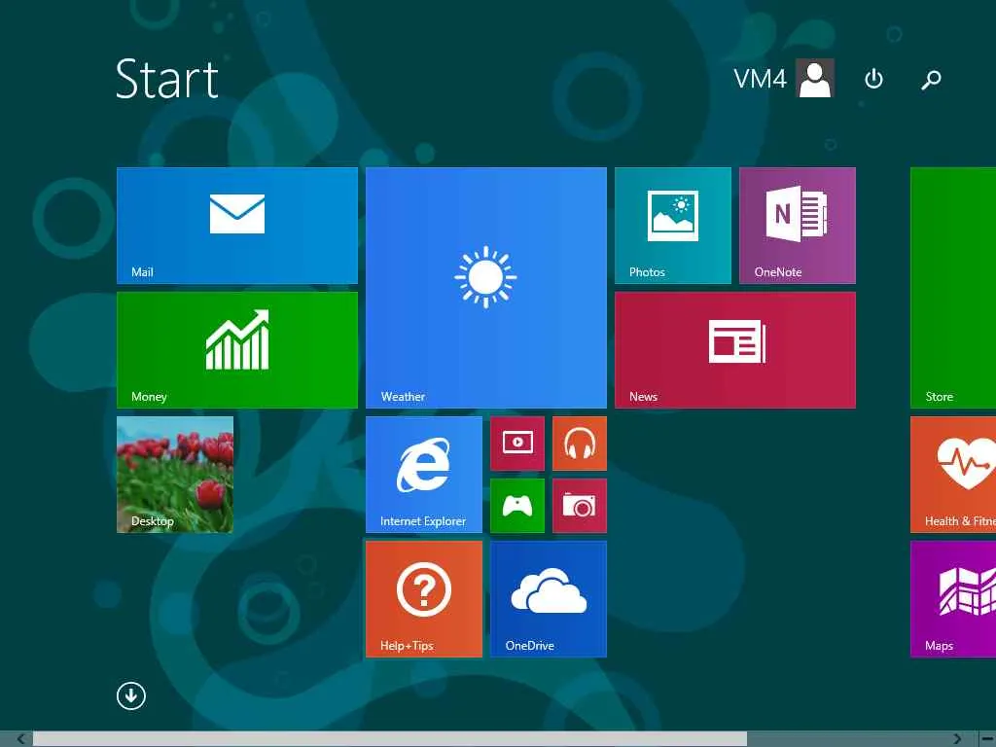Launch the OneNote tile

coord(798,226)
